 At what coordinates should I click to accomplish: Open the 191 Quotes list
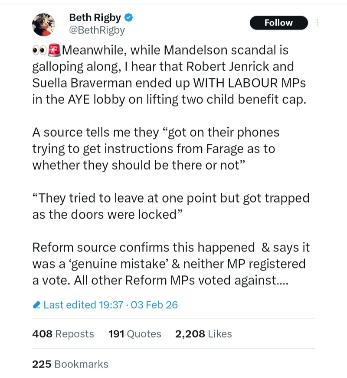(134, 334)
